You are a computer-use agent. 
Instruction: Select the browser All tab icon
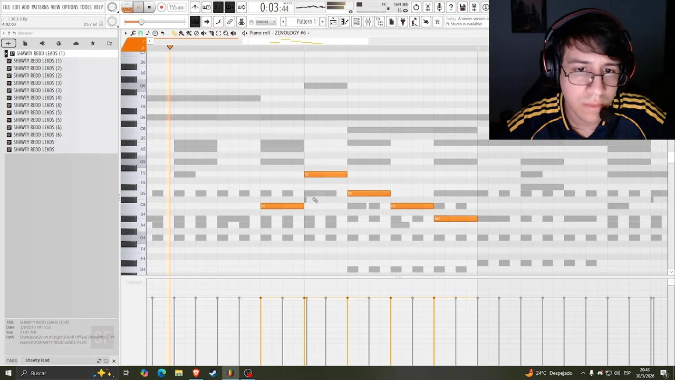[8, 43]
